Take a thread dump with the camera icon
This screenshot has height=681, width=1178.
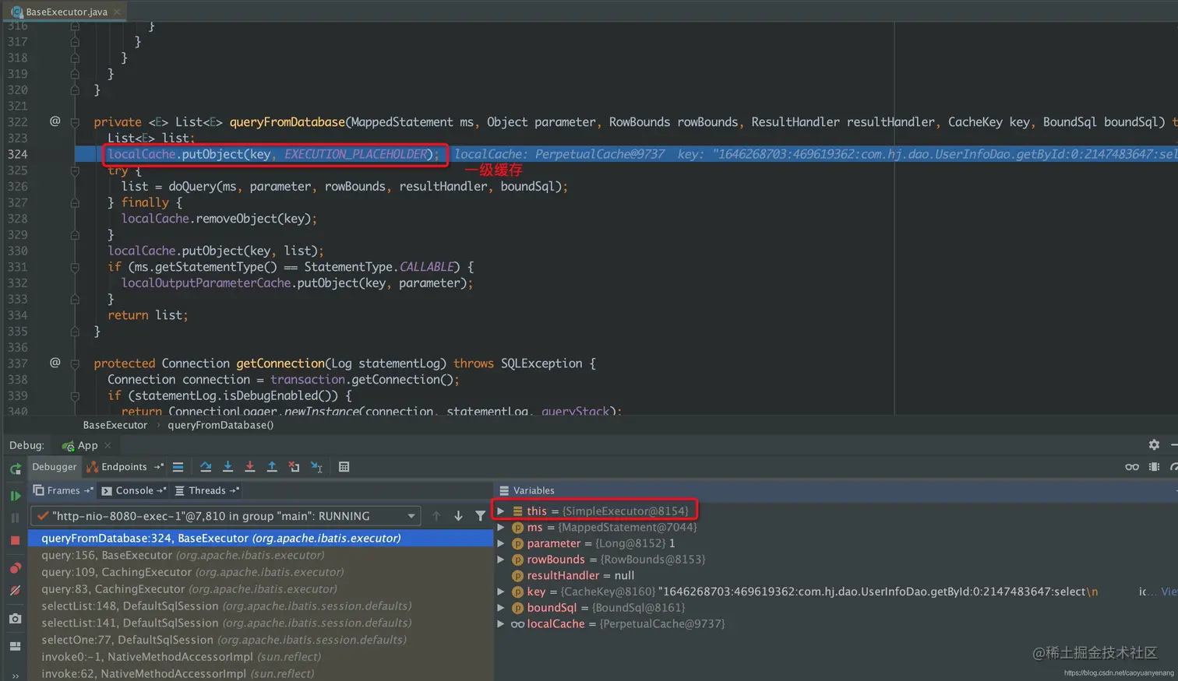point(15,619)
